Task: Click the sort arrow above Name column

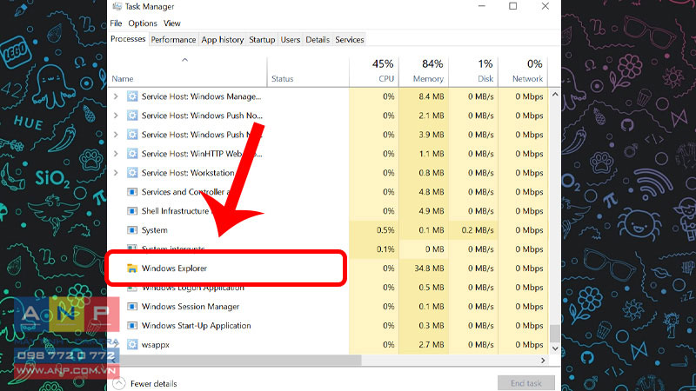Action: (x=185, y=60)
